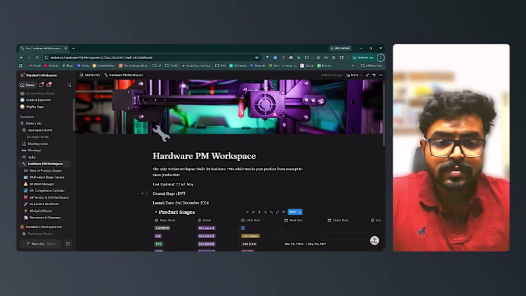Click the PVT stage tag in table
This screenshot has width=526, height=296.
click(158, 244)
